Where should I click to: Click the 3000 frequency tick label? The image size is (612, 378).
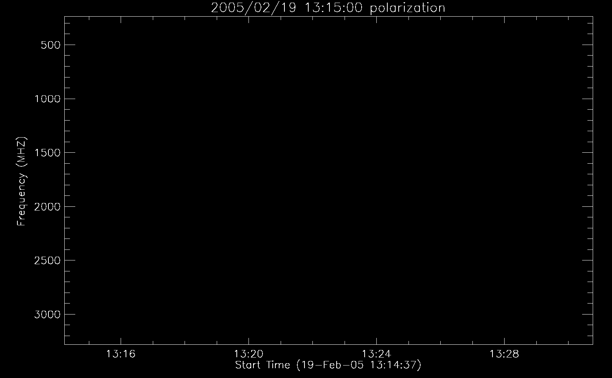(47, 314)
